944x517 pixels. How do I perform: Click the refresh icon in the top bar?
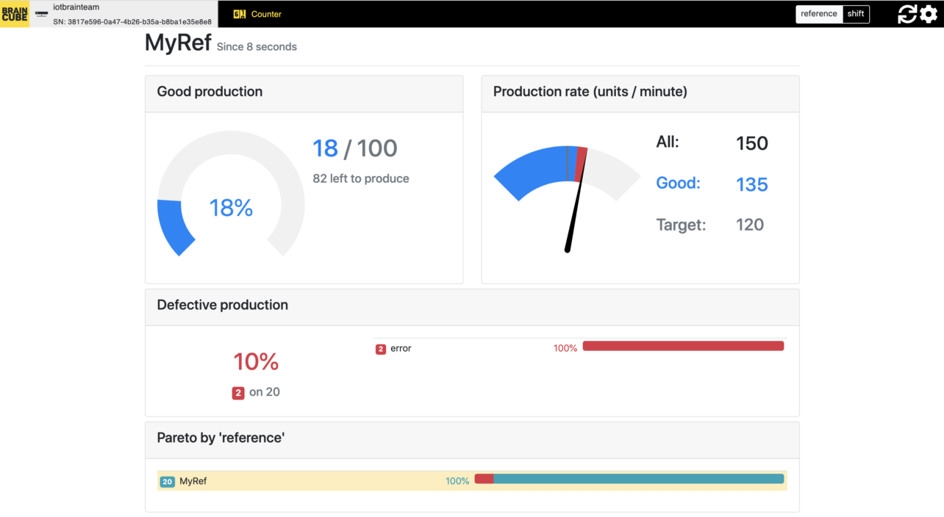pyautogui.click(x=907, y=14)
